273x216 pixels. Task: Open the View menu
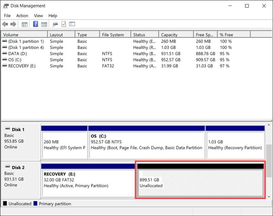click(x=38, y=16)
